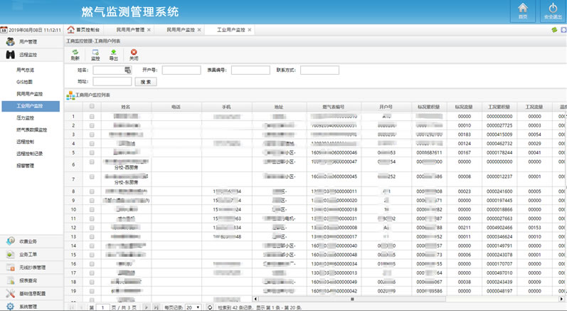The image size is (567, 311).
Task: Click the 系统管理 gear icon
Action: 11,306
